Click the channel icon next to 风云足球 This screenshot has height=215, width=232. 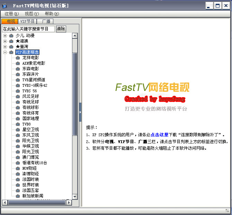pos(18,96)
